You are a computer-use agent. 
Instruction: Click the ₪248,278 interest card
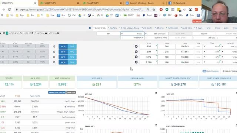(178, 82)
